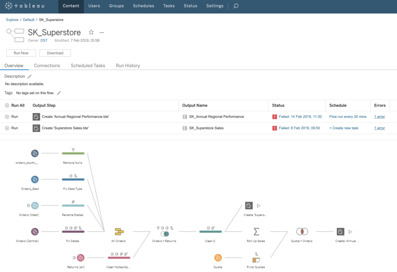This screenshot has width=397, height=272.
Task: Run flow from Create 'Supers...' play arrow
Action: tap(259, 206)
